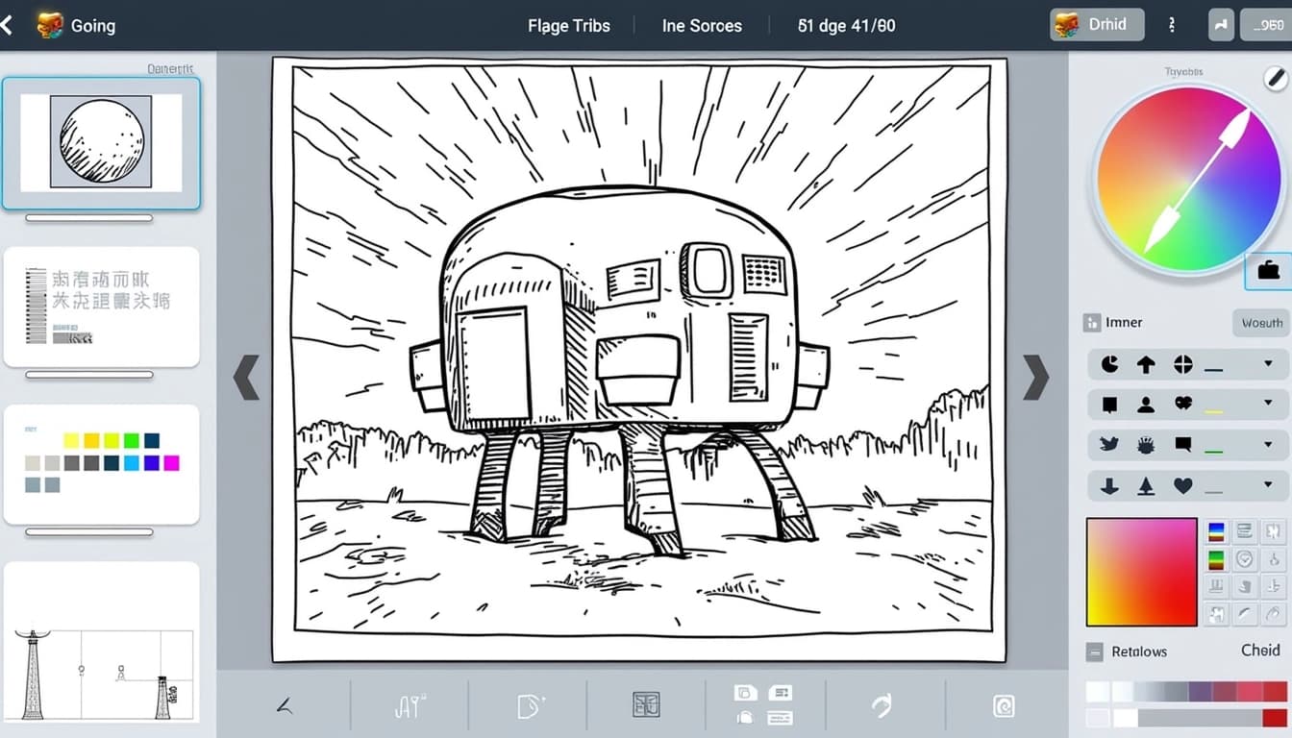Click the briefcase icon below the color wheel
This screenshot has width=1292, height=738.
[x=1268, y=271]
